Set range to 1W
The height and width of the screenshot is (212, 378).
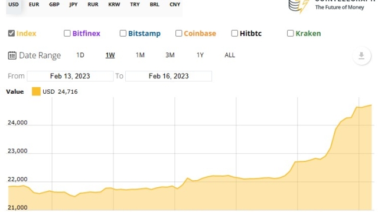(110, 55)
